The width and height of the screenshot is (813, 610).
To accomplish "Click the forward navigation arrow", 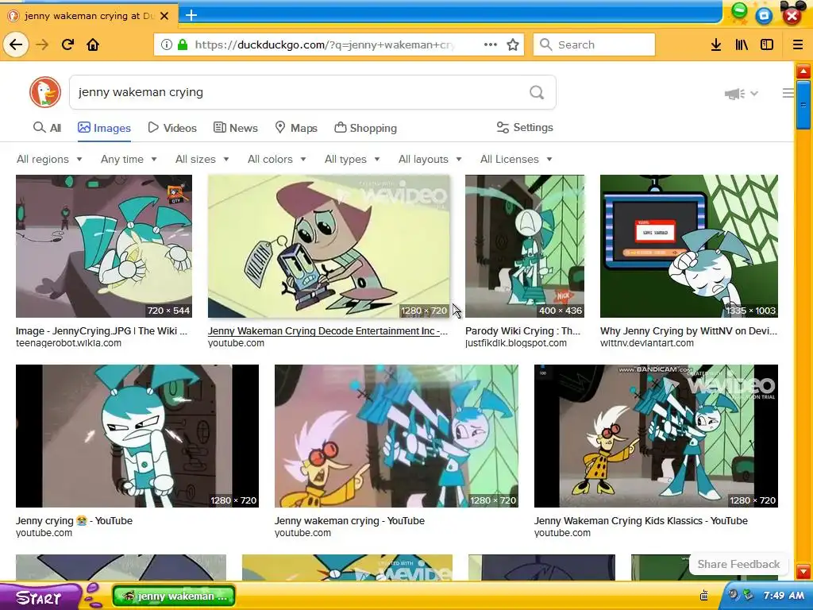I will (42, 44).
